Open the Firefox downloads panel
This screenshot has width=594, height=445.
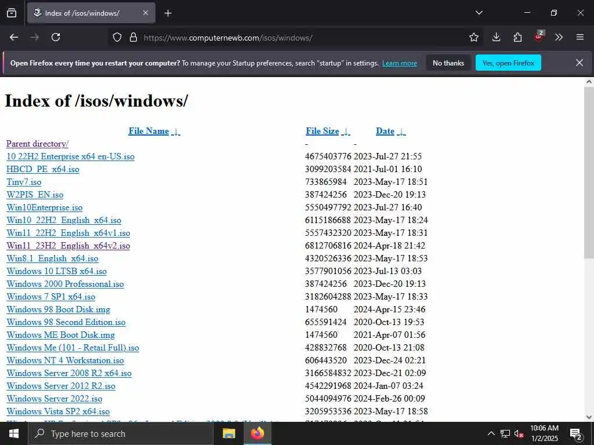coord(497,37)
